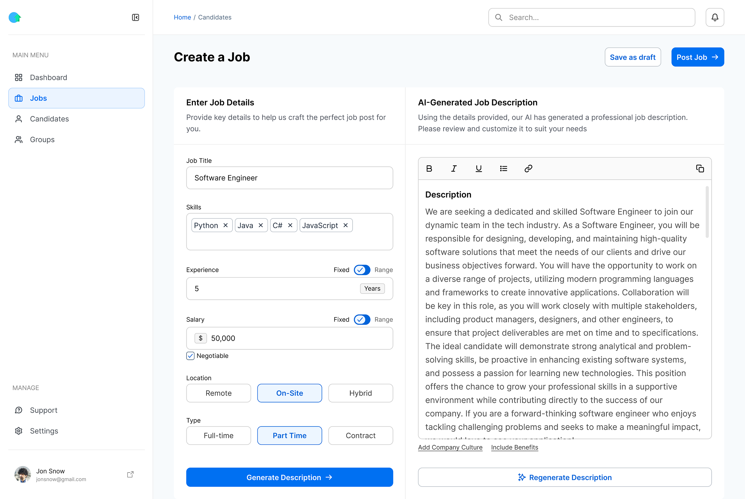Open Jon Snow's profile in new window
This screenshot has width=745, height=499.
click(x=130, y=474)
